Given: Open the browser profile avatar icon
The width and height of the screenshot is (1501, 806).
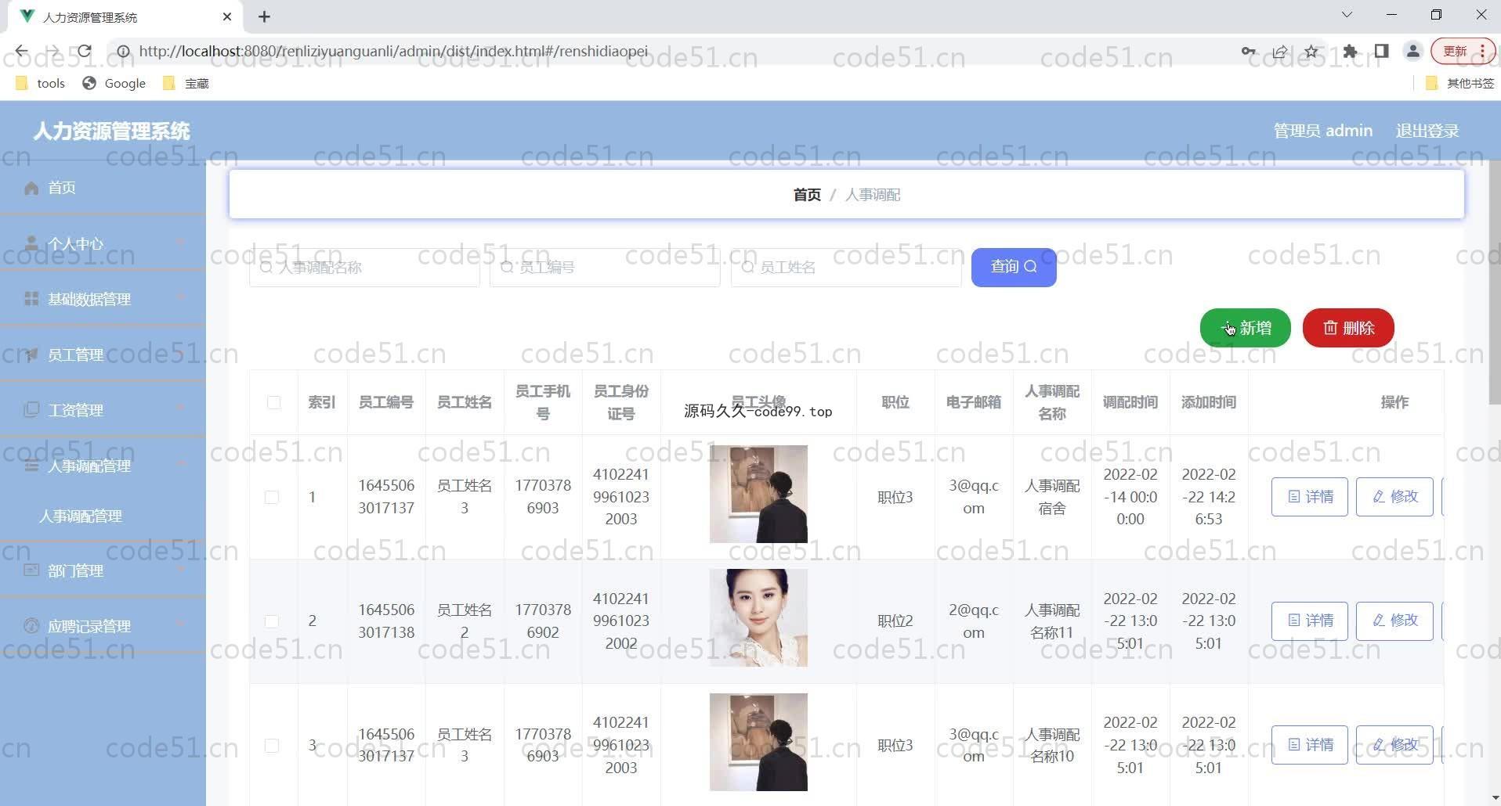Looking at the screenshot, I should (x=1412, y=52).
